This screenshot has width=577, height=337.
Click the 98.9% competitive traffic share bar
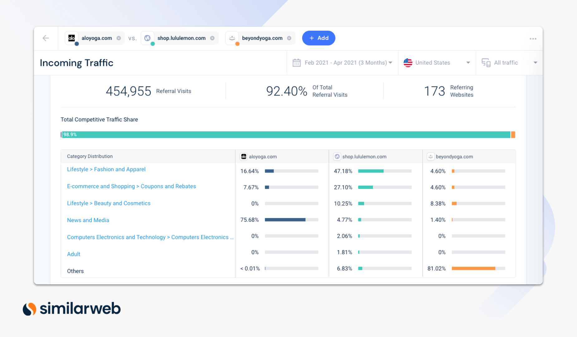click(x=281, y=134)
